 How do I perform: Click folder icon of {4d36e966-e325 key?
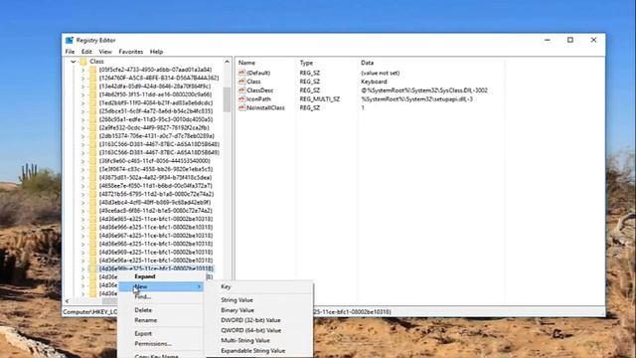(x=92, y=228)
